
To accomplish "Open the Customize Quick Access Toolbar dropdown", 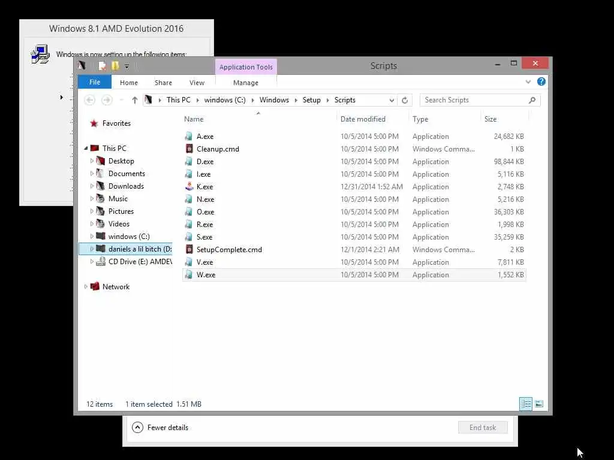I will click(x=127, y=66).
